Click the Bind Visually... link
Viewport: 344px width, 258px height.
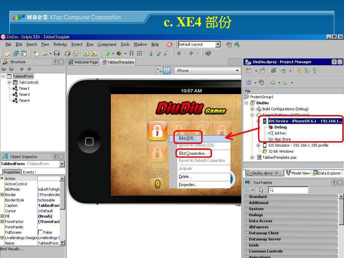click(x=12, y=249)
